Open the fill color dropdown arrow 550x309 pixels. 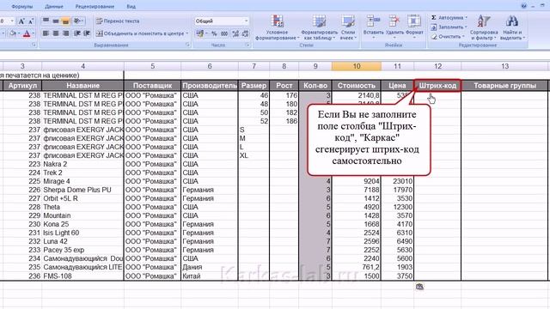(x=19, y=33)
